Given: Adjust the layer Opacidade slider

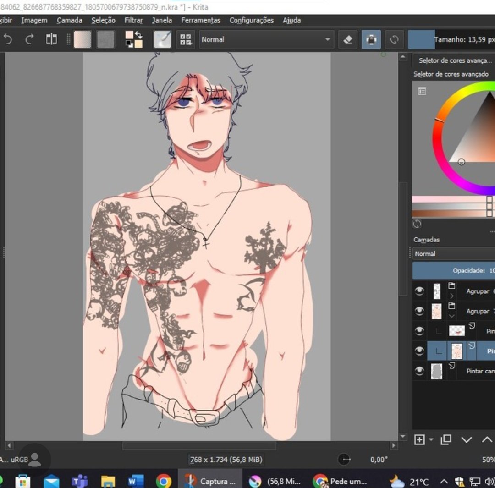Looking at the screenshot, I should 454,270.
